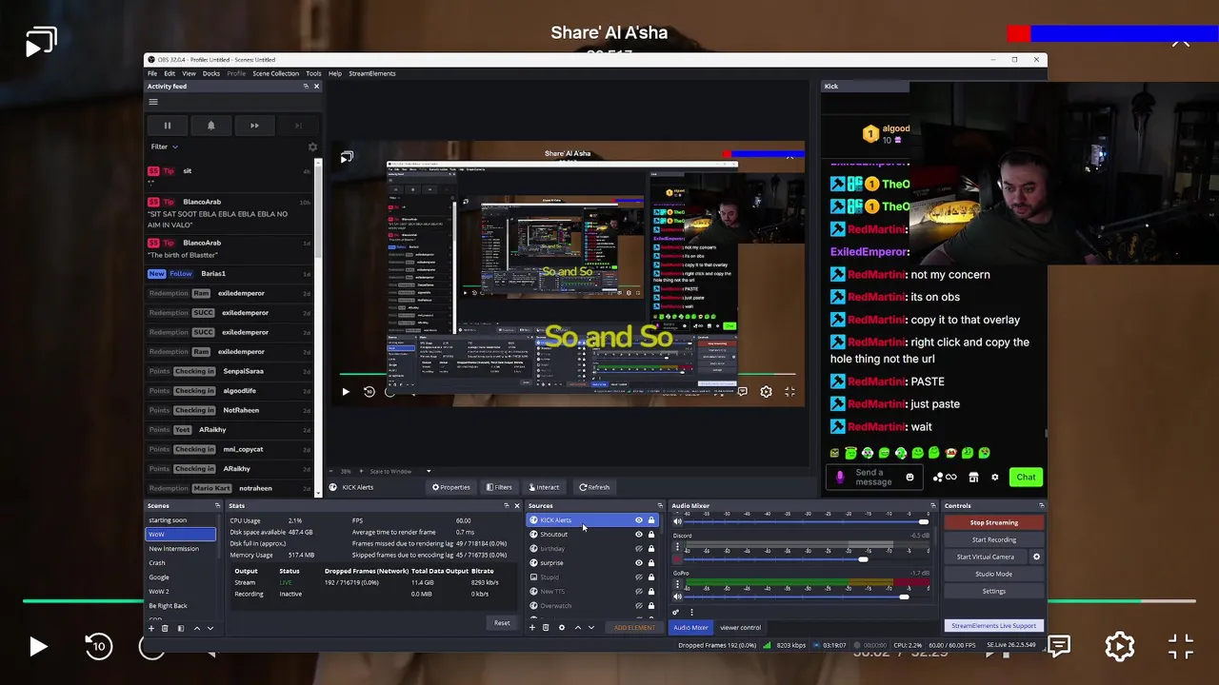Viewport: 1219px width, 685px height.
Task: Pop out the Stats dock
Action: (505, 506)
